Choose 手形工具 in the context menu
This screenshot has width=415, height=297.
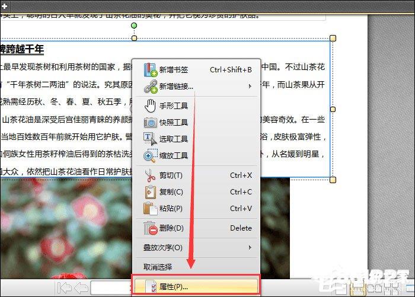[196, 106]
